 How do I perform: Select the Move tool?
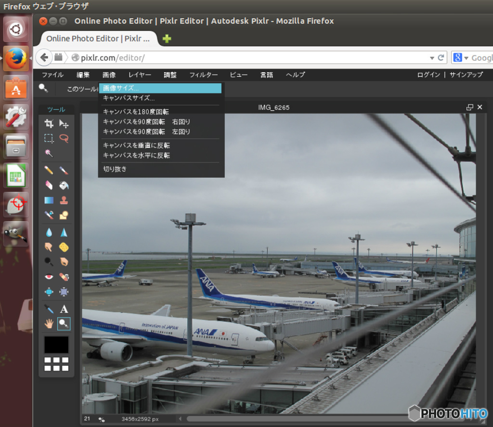[64, 124]
